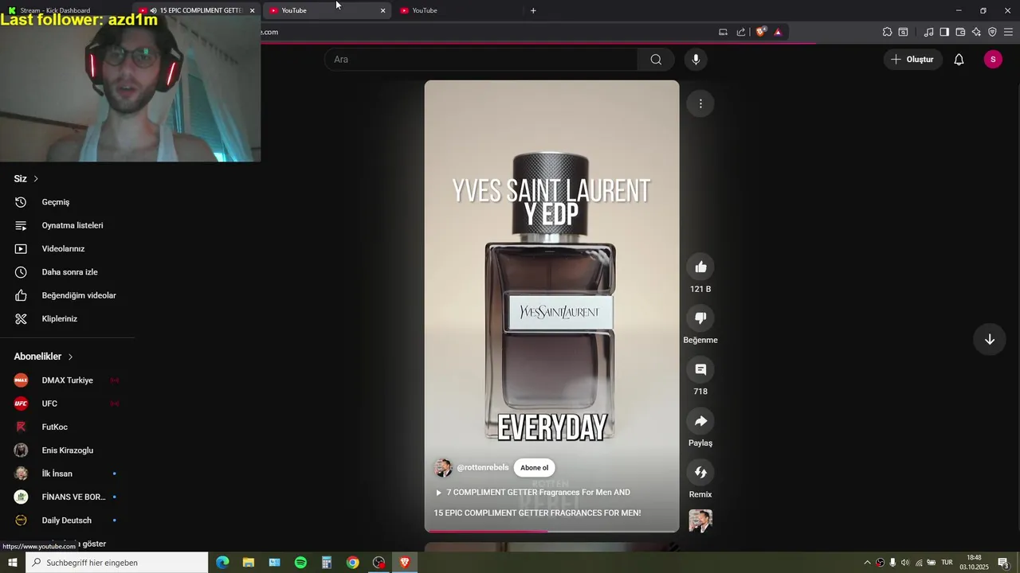The image size is (1020, 573).
Task: Open the short's three-dot options menu
Action: 700,103
